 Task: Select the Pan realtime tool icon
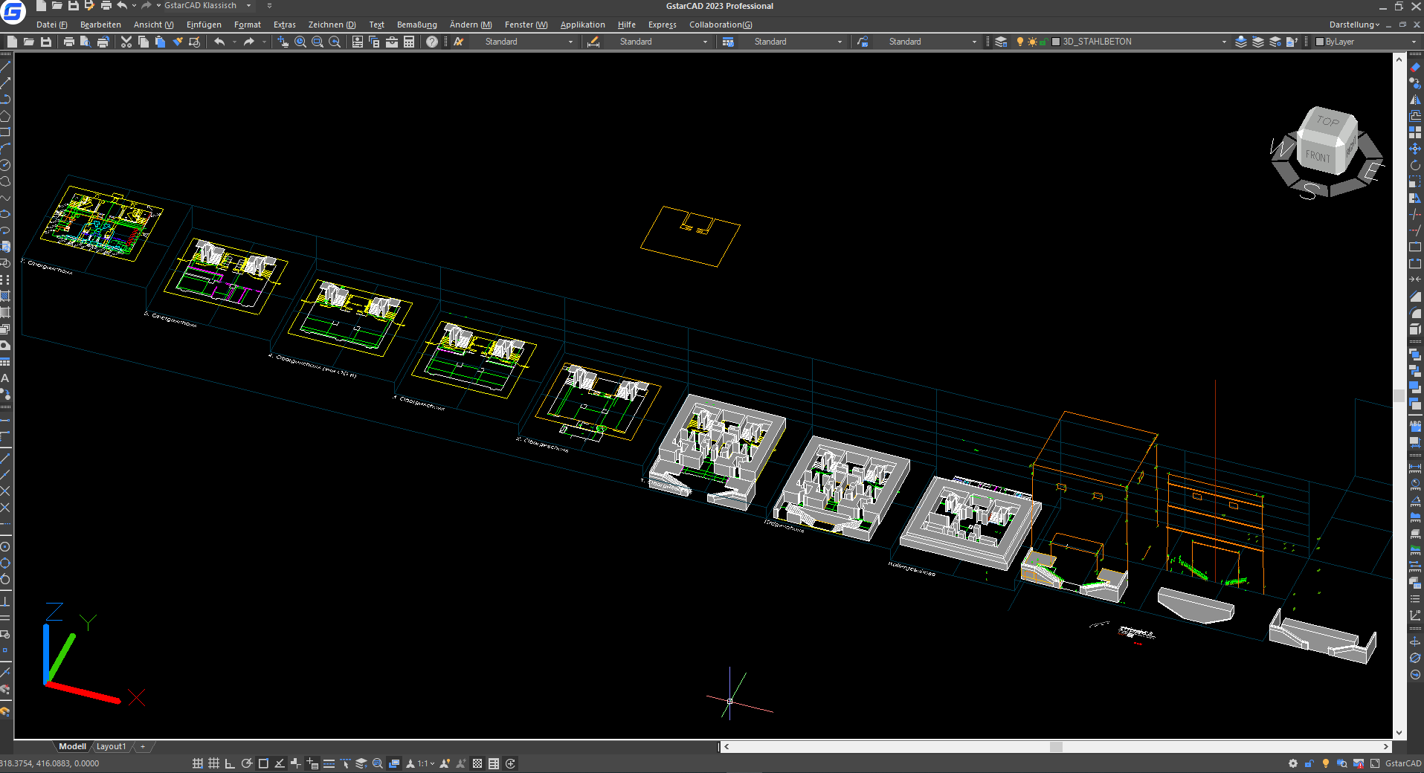283,42
